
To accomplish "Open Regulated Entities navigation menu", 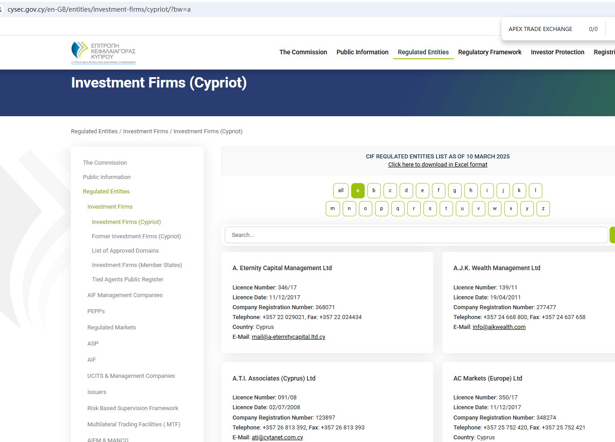I will tap(423, 53).
